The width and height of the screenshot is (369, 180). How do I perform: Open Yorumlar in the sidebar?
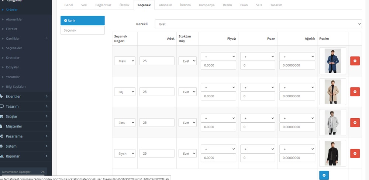point(13,77)
